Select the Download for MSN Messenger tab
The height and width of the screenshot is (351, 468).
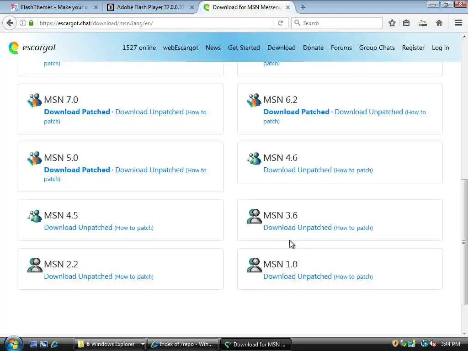pyautogui.click(x=246, y=7)
